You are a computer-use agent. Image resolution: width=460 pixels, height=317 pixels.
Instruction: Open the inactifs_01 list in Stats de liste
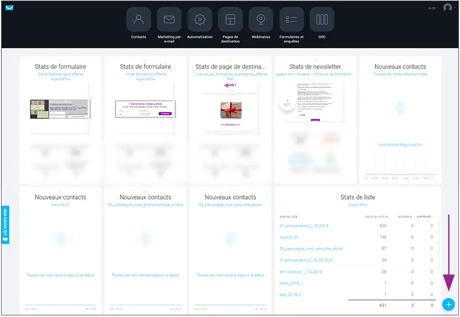tap(289, 237)
